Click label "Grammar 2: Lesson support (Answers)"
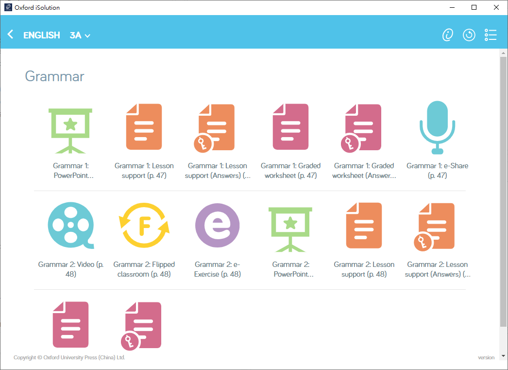508x370 pixels. pyautogui.click(x=438, y=269)
